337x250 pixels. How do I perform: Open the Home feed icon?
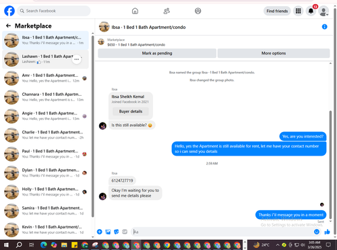(x=135, y=11)
